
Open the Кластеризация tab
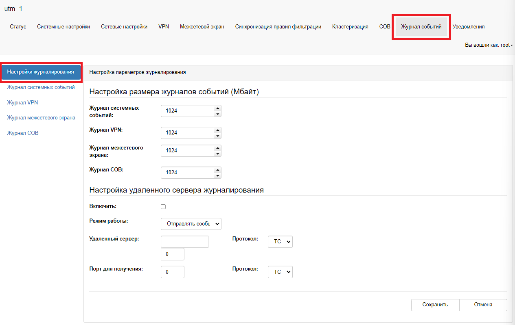(x=350, y=27)
